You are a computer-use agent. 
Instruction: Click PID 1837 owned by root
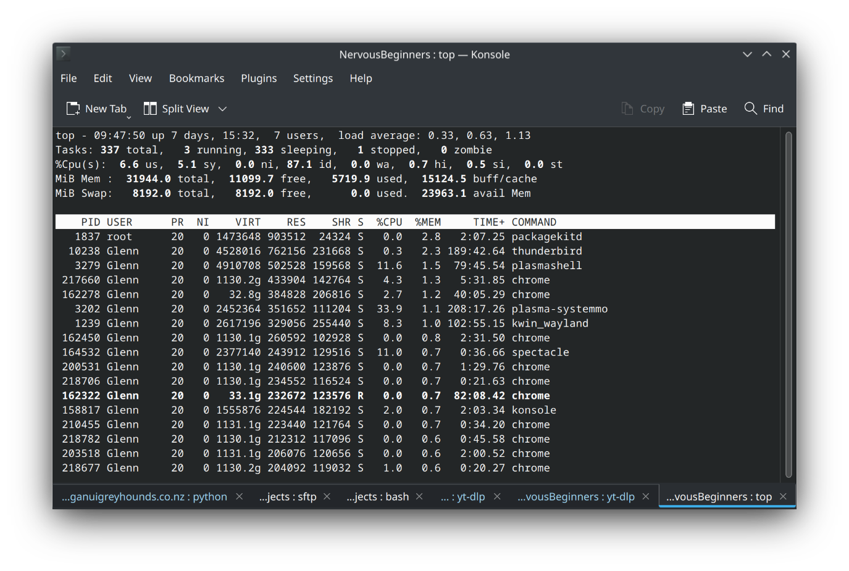tap(87, 236)
